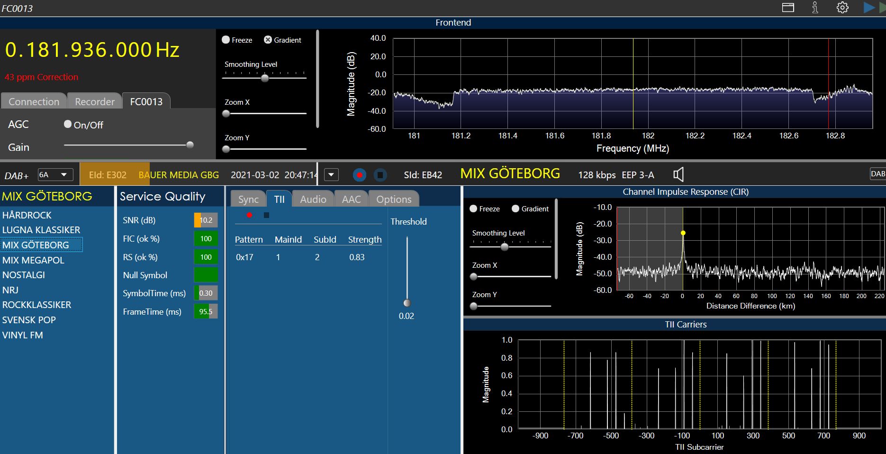Click the MainId column header

click(288, 239)
